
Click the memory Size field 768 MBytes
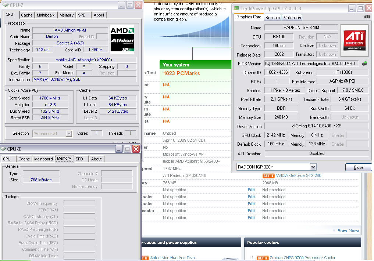(x=41, y=180)
